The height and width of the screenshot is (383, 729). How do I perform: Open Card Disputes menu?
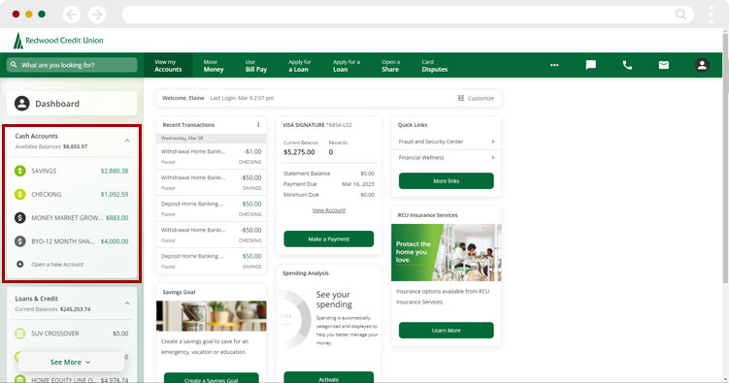(435, 66)
